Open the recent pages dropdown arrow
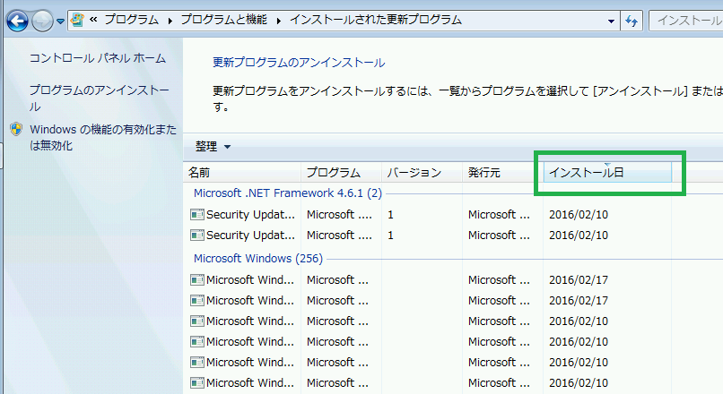The width and height of the screenshot is (723, 394). 60,21
